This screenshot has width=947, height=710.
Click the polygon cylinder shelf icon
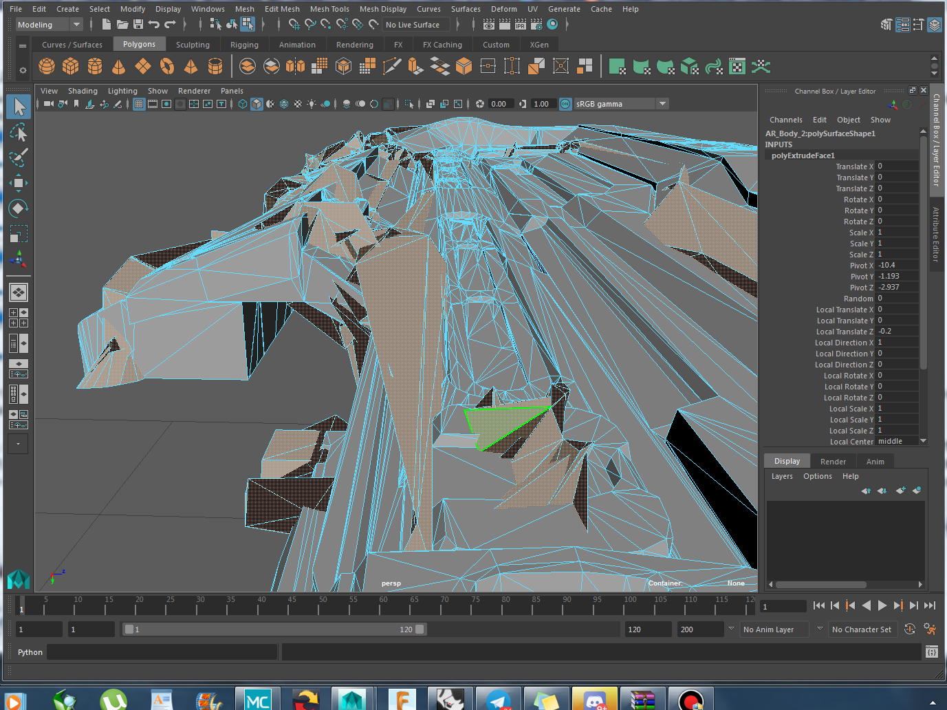click(95, 67)
